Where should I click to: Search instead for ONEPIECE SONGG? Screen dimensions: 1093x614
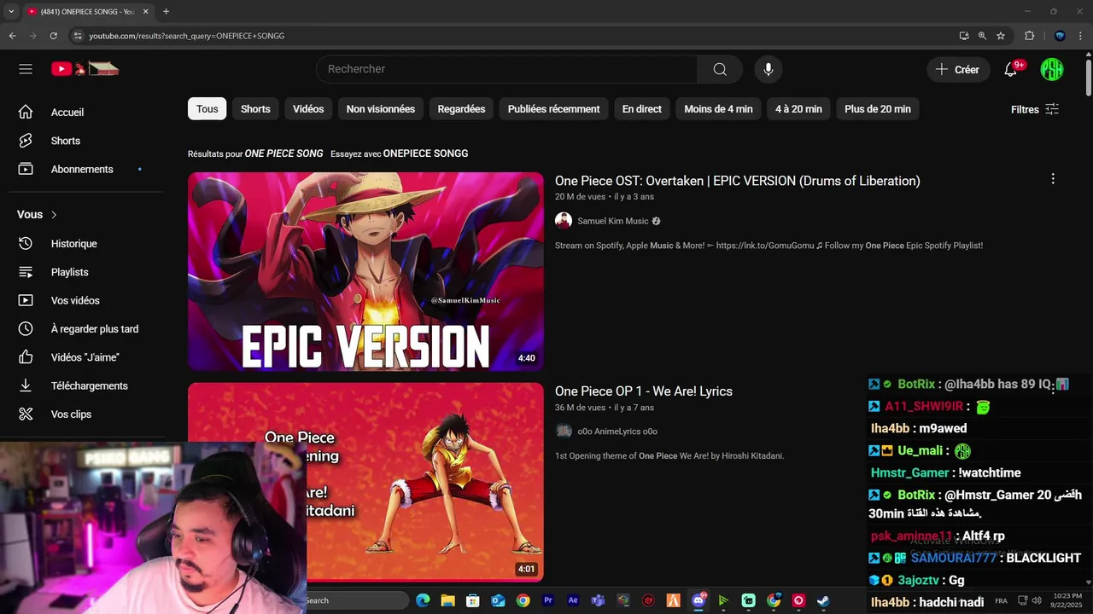(425, 153)
